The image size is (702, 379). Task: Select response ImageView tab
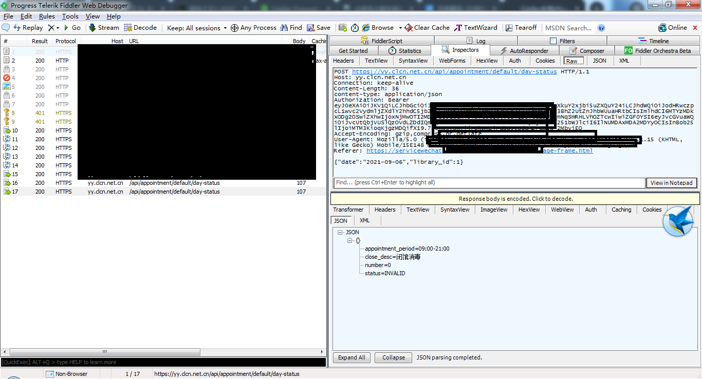coord(494,210)
